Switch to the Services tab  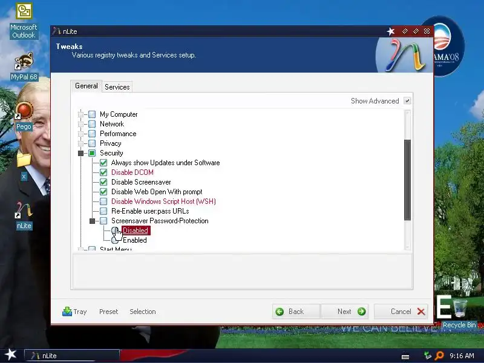pos(117,87)
